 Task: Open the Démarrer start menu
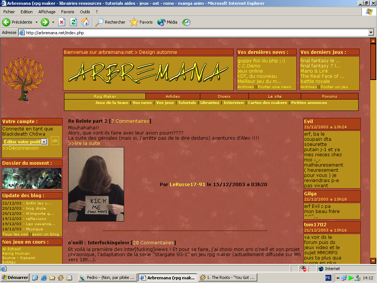[15, 277]
